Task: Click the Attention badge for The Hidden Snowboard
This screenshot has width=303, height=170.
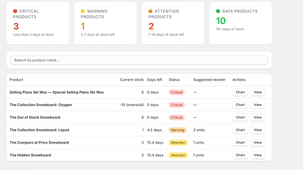Action: [x=178, y=155]
